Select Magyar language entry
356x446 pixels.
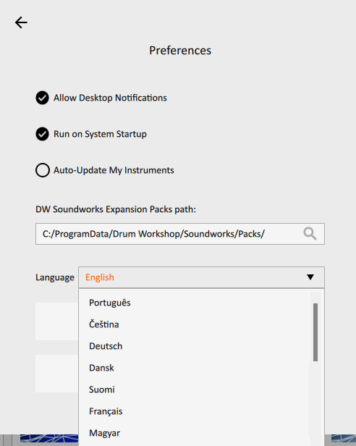click(104, 433)
